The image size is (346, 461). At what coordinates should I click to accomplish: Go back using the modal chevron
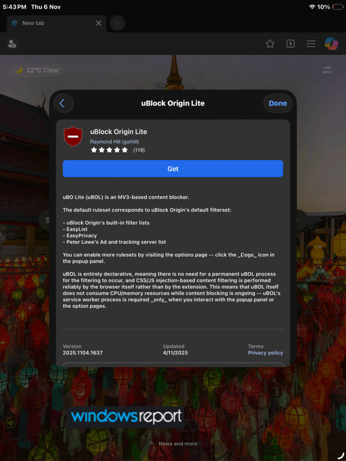63,103
